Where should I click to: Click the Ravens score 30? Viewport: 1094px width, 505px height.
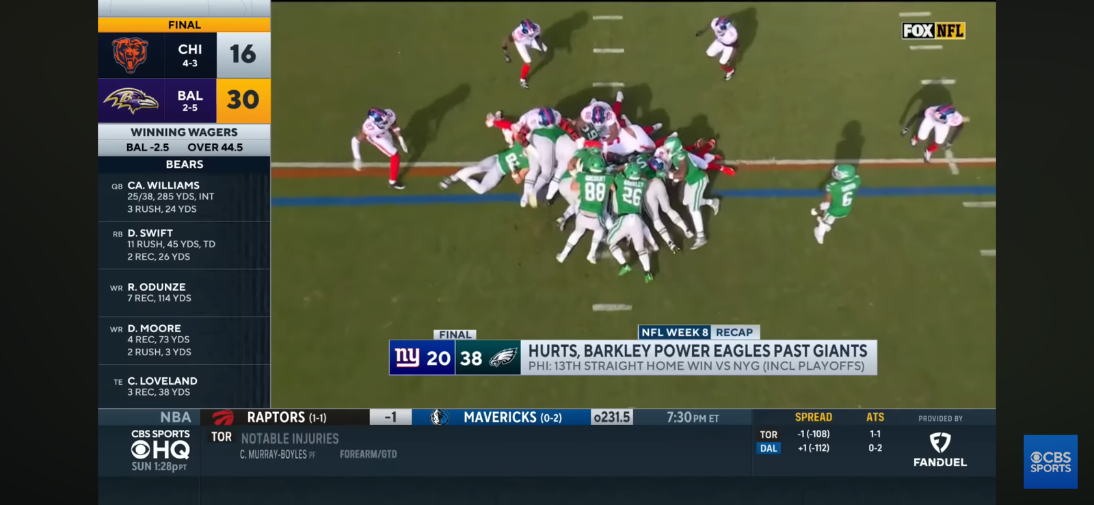(x=243, y=100)
